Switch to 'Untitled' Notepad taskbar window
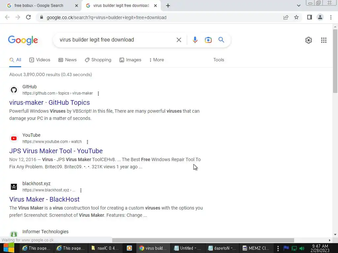This screenshot has height=253, width=338. click(x=187, y=248)
